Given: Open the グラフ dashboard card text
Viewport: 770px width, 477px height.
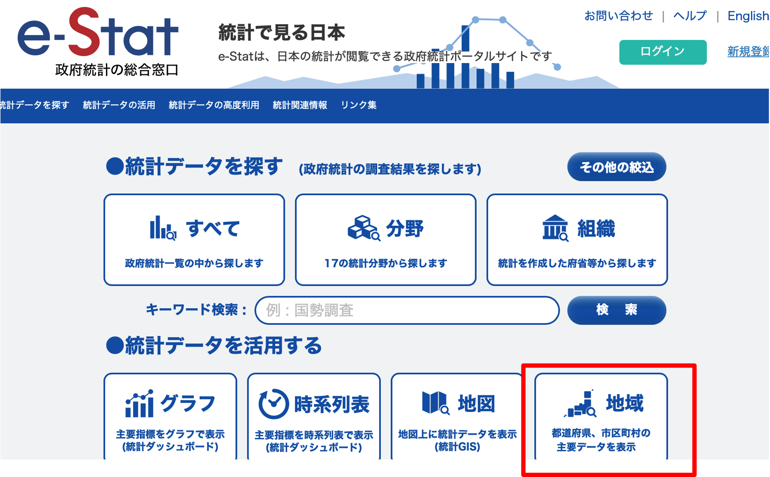Looking at the screenshot, I should [x=188, y=403].
